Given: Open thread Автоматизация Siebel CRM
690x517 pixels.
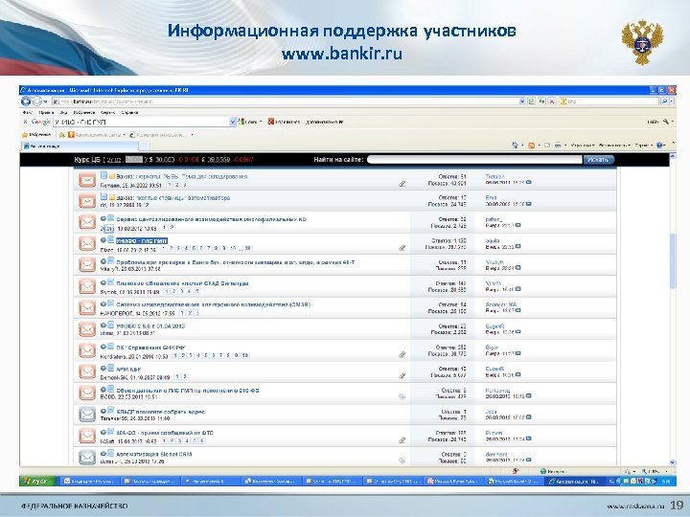Looking at the screenshot, I should click(x=154, y=454).
